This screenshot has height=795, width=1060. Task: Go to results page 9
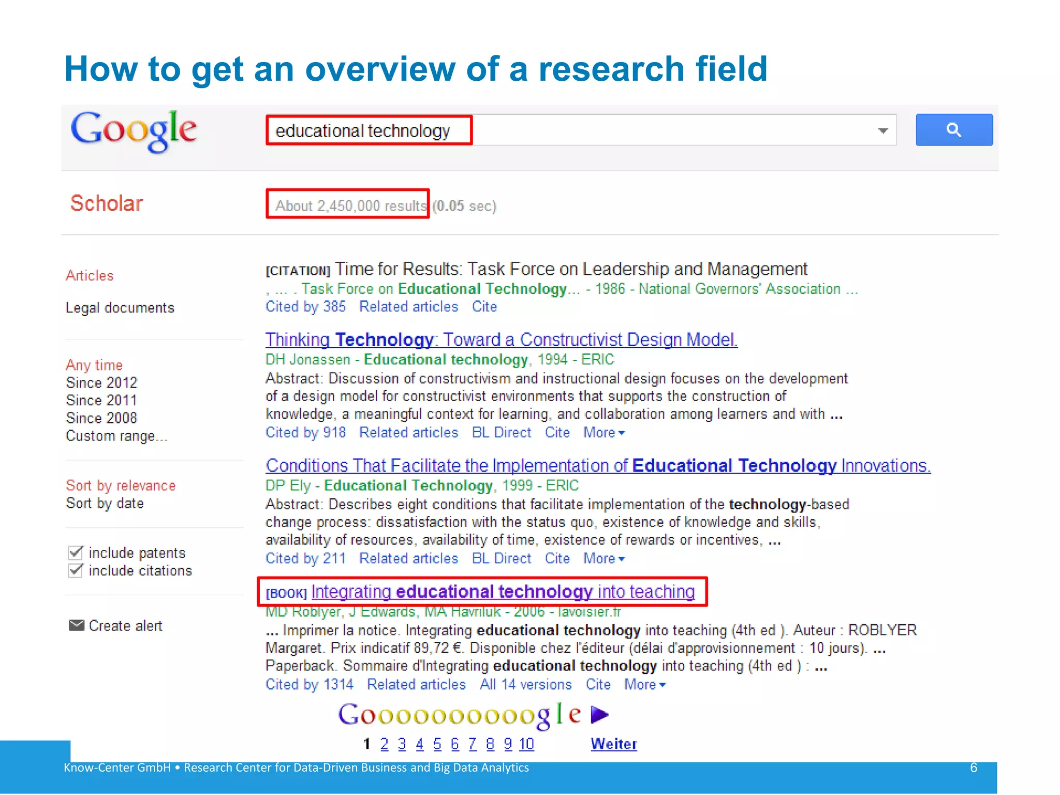(508, 744)
